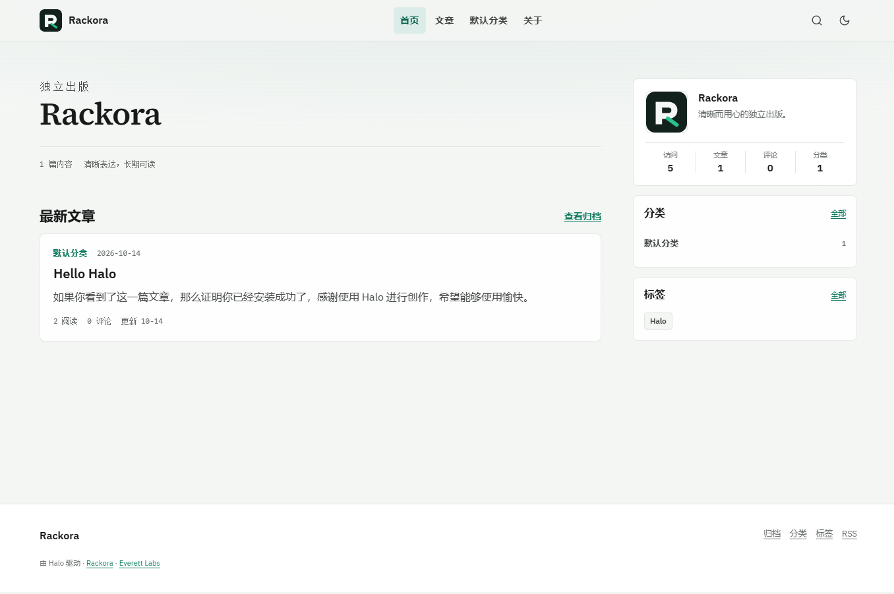Click the post date 2026-10-14
894x594 pixels.
click(x=119, y=253)
